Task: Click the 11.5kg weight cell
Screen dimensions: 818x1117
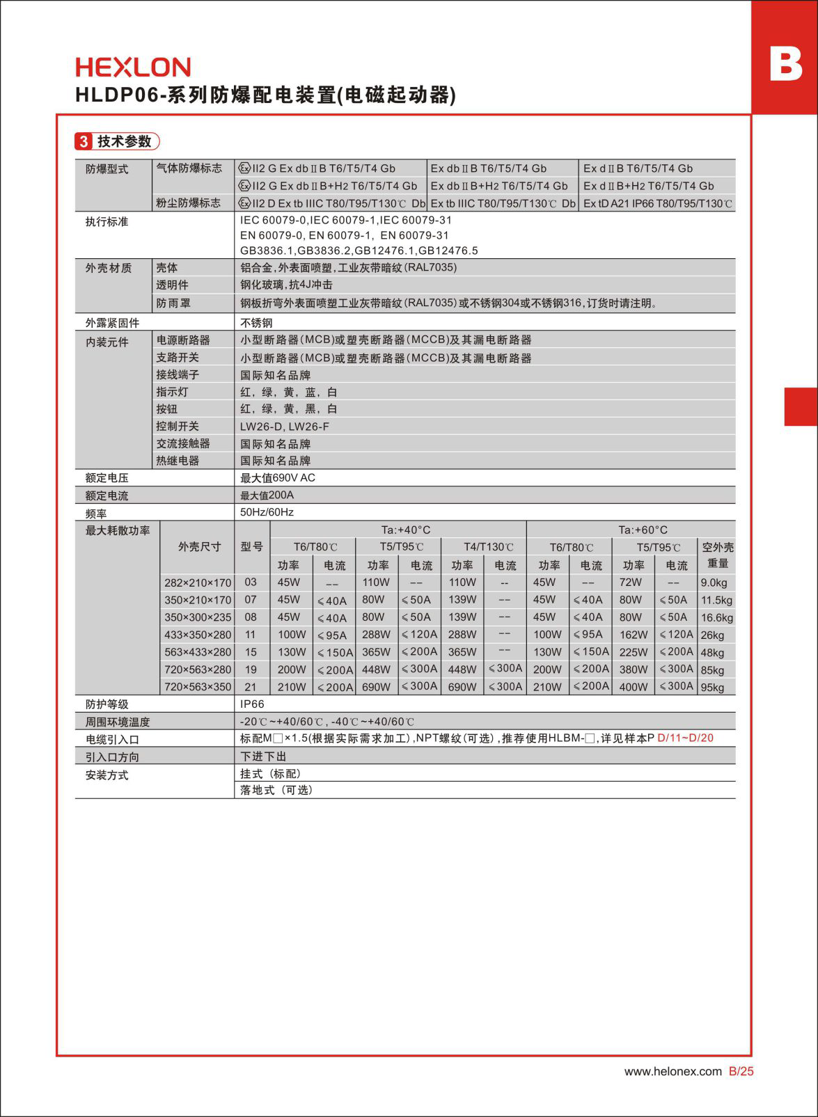Action: [716, 601]
